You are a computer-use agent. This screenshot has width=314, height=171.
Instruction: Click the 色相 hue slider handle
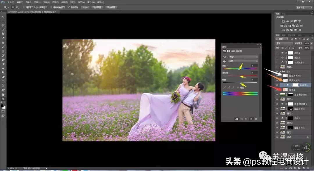point(240,68)
